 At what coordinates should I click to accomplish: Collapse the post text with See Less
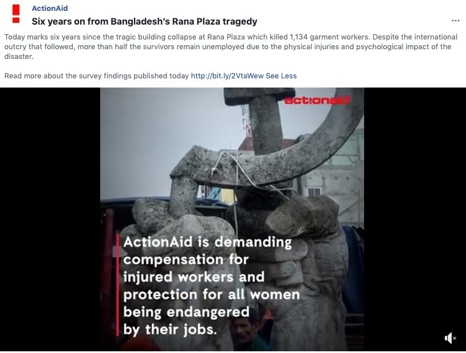click(x=281, y=76)
